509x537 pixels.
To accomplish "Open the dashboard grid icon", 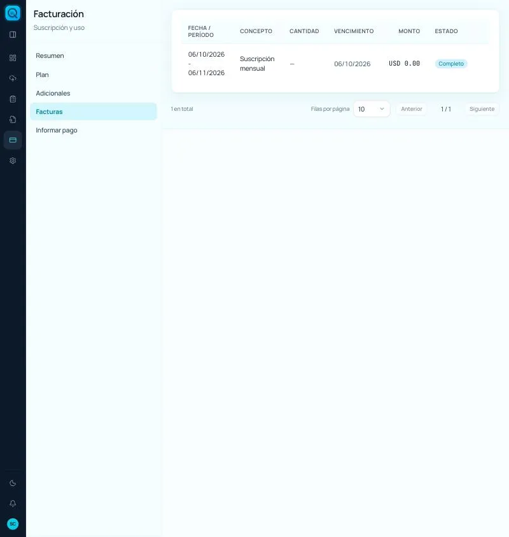I will pos(13,58).
